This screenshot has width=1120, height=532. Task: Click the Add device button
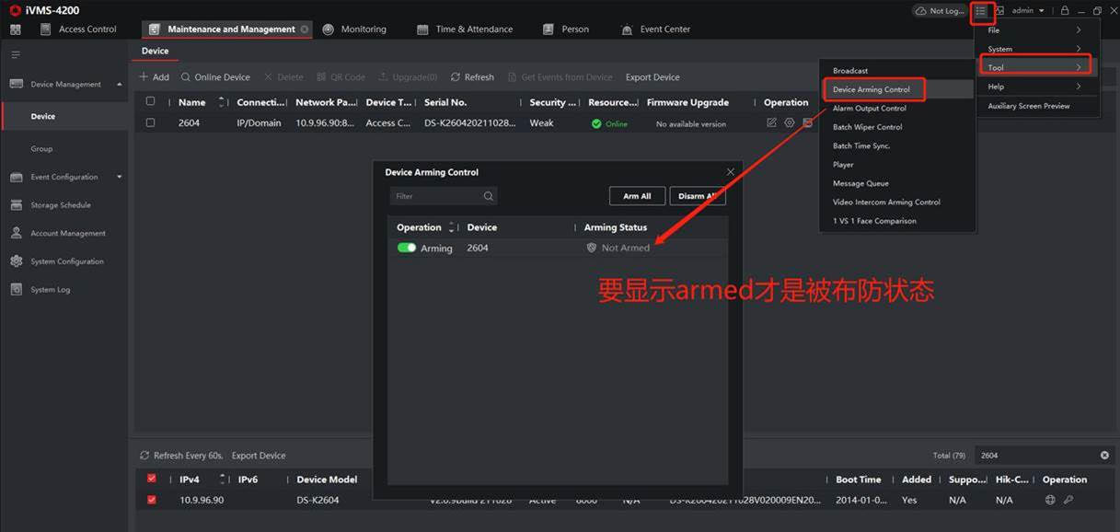(154, 77)
